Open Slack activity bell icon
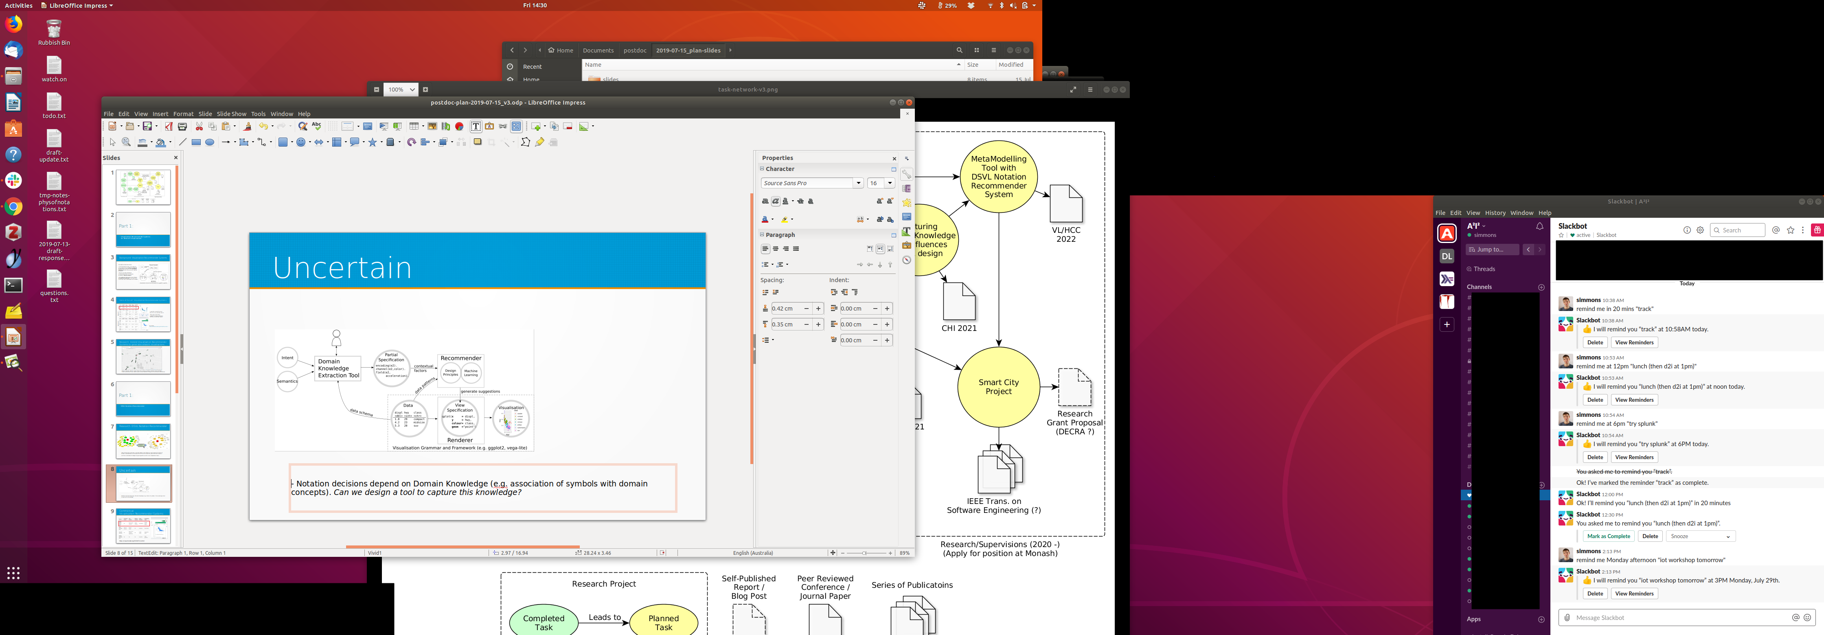The width and height of the screenshot is (1824, 635). 1539,227
